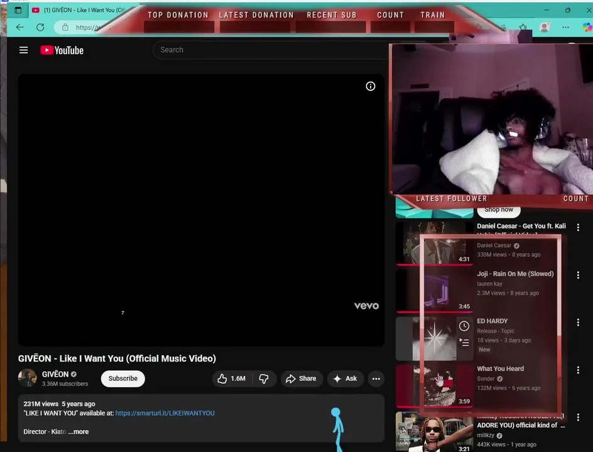This screenshot has width=593, height=452.
Task: Click 'Sonder' channel name
Action: [486, 379]
